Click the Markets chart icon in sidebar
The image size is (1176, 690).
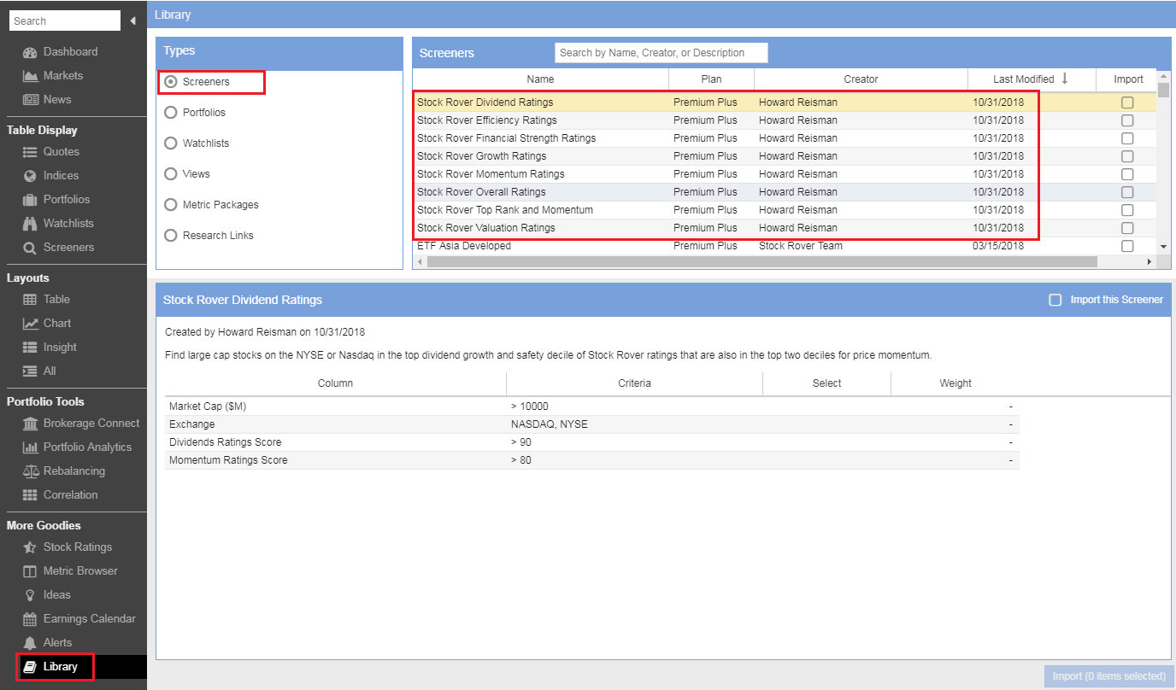pyautogui.click(x=30, y=76)
